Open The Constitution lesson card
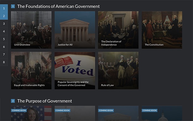Viewport: 193px width, 121px height. pyautogui.click(x=162, y=30)
